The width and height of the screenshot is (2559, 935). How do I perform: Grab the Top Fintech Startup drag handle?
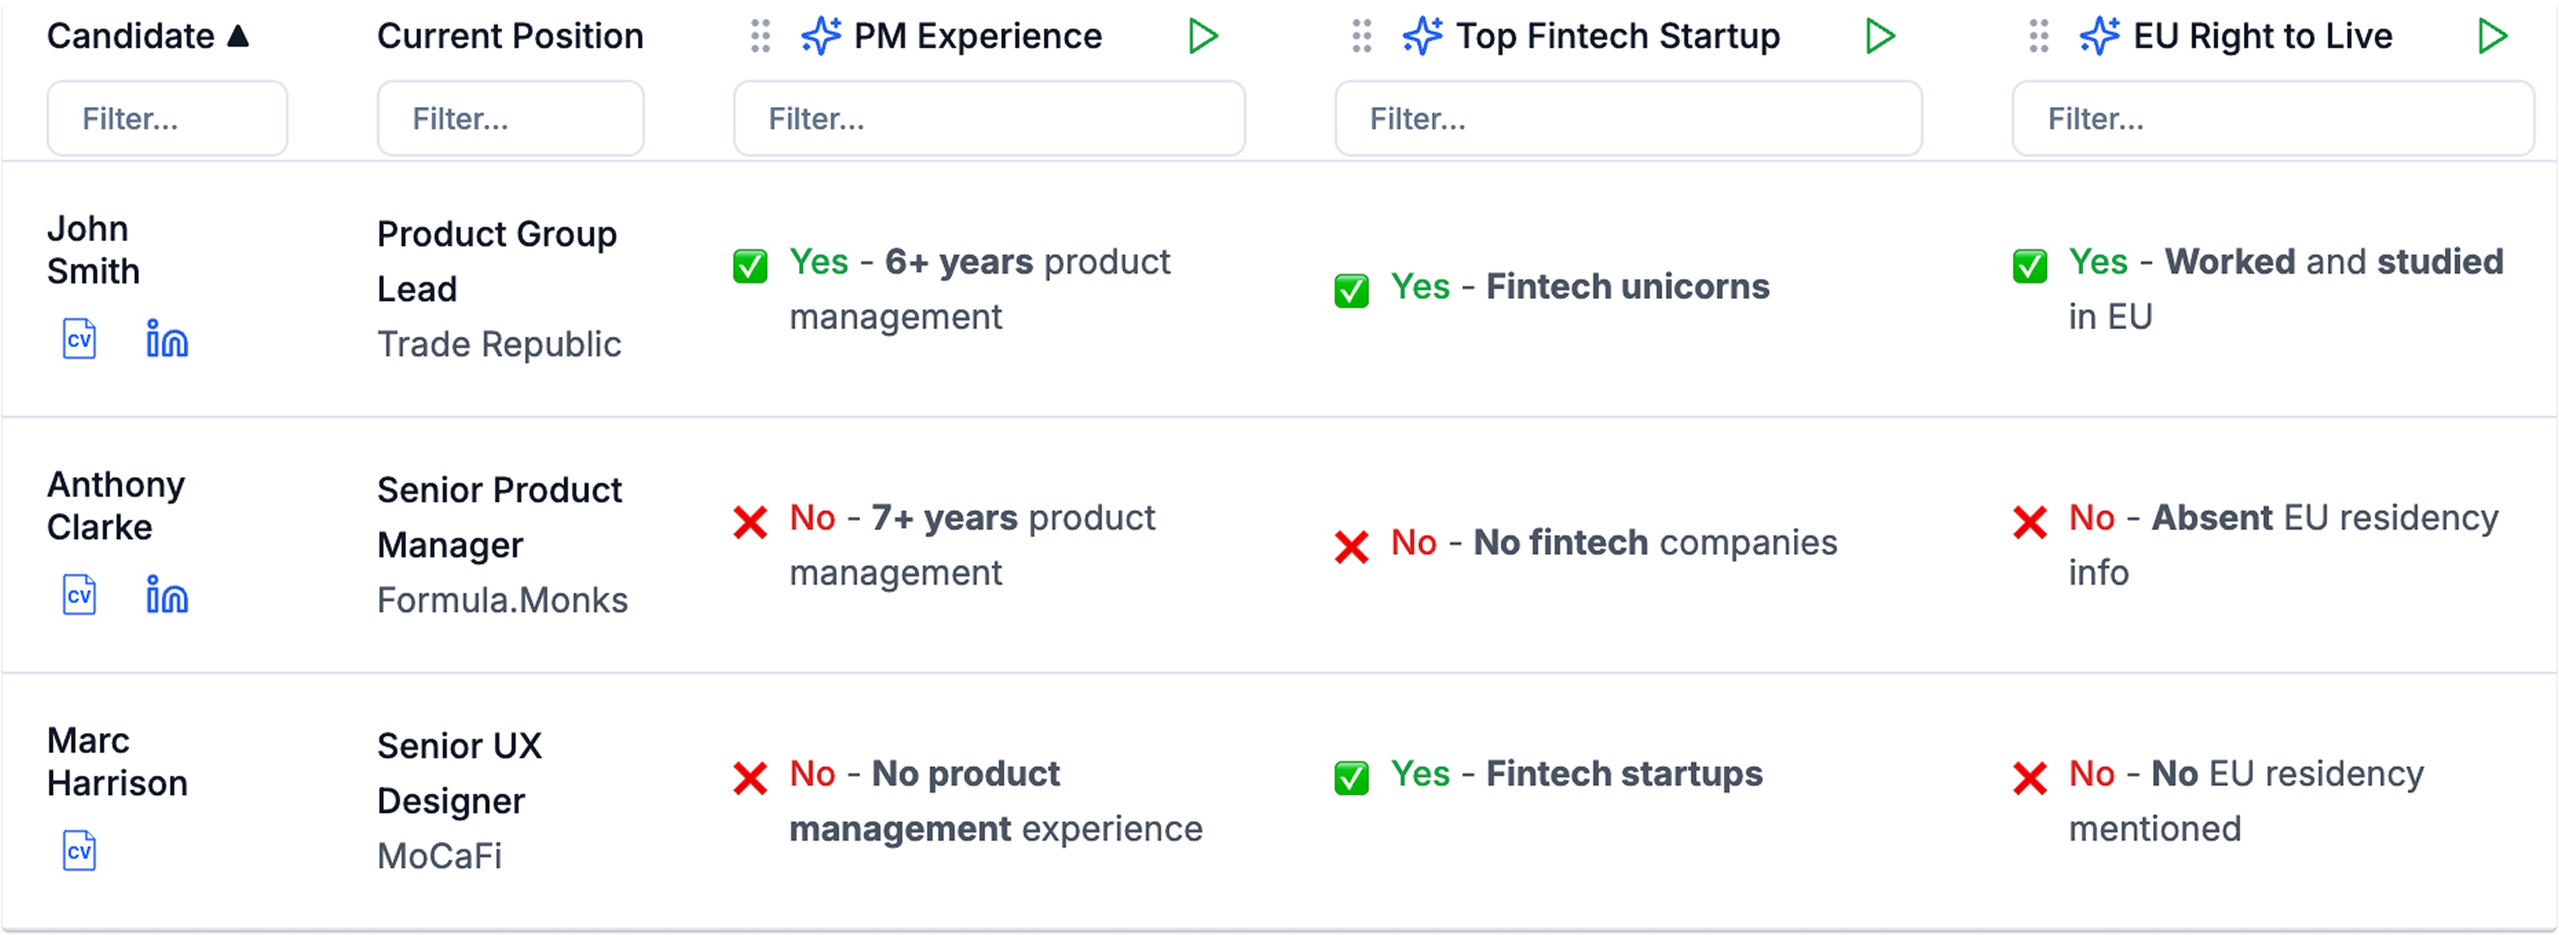point(1362,37)
